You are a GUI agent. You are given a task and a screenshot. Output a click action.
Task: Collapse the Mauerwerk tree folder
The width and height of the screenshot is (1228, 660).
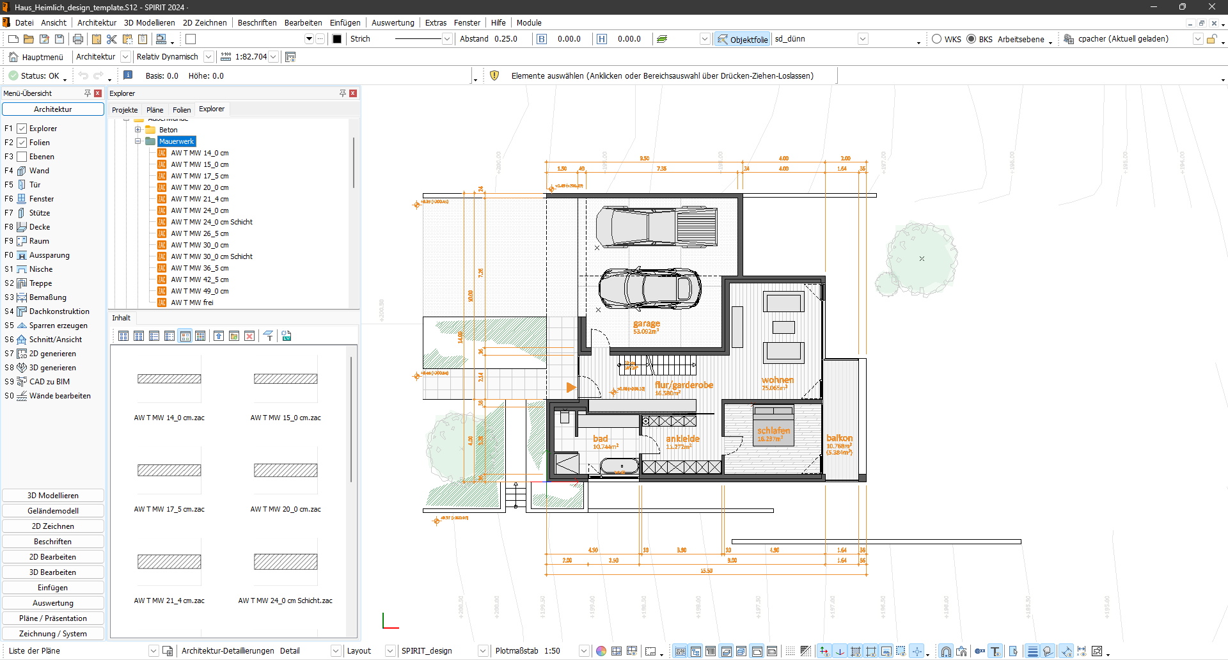pyautogui.click(x=138, y=141)
